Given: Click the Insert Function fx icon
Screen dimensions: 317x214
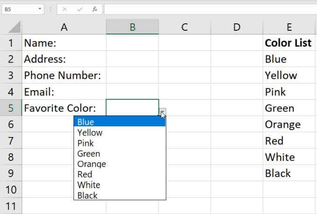Looking at the screenshot, I should (x=95, y=9).
